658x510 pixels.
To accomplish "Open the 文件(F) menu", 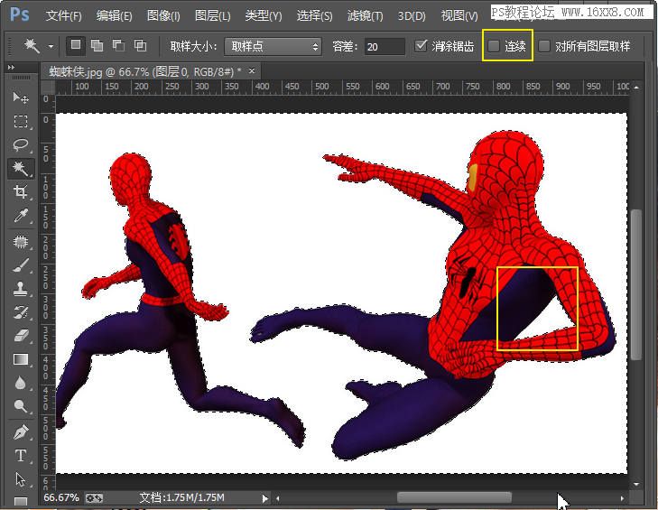I will tap(64, 16).
